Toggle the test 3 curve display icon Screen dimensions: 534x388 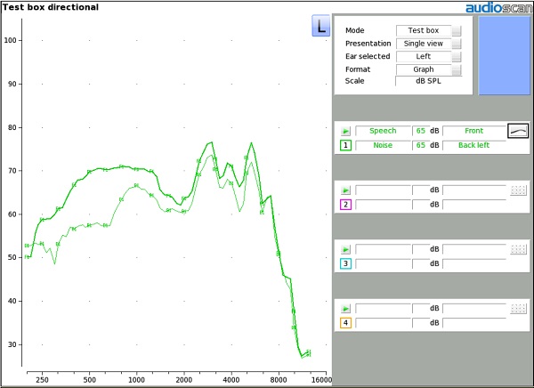coord(518,249)
